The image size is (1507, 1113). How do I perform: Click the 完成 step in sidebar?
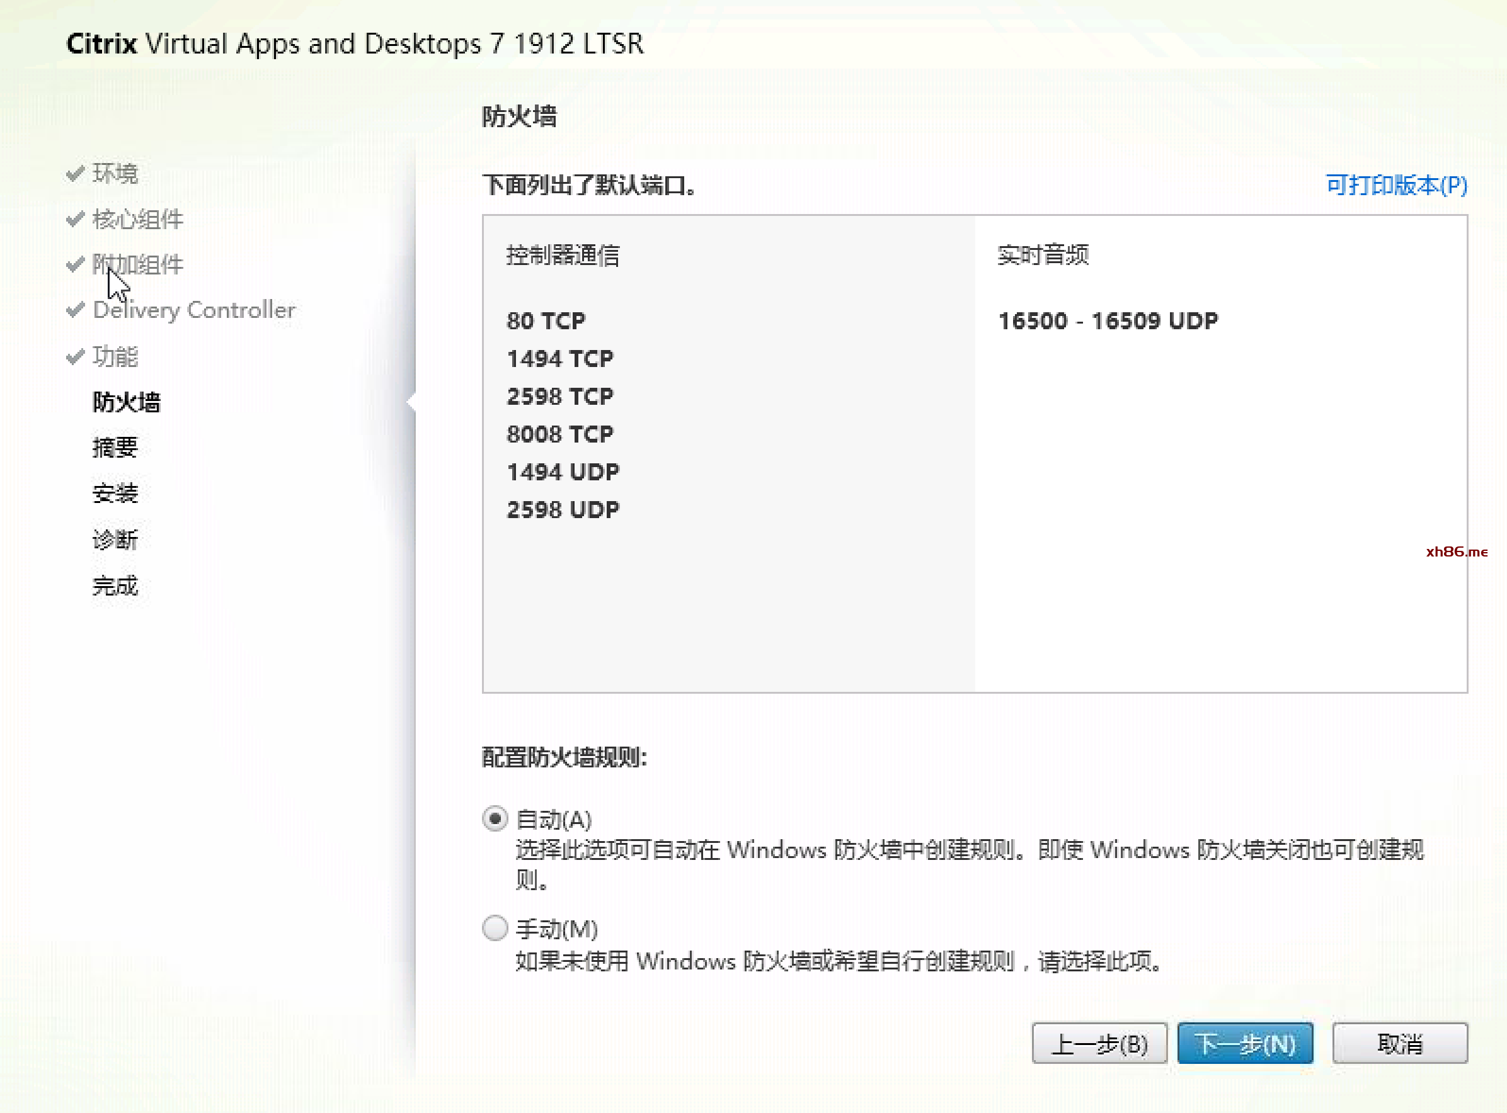coord(115,585)
